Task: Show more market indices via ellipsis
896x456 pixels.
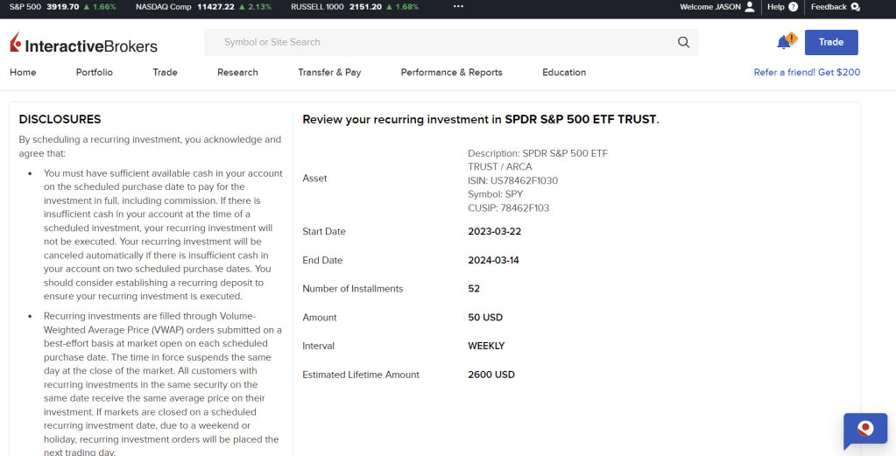Action: (x=458, y=7)
